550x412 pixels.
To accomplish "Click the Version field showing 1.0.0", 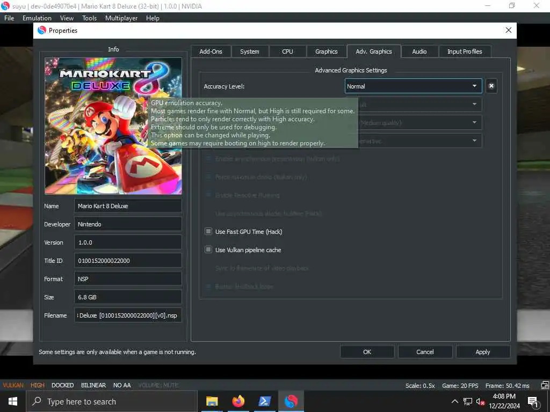I will pos(128,242).
